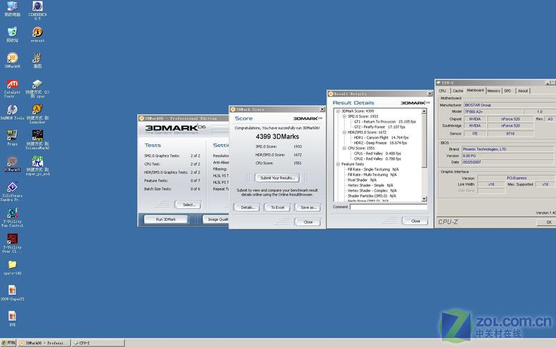Collapse the HDR/SM3.0 Score tree node

pos(344,132)
